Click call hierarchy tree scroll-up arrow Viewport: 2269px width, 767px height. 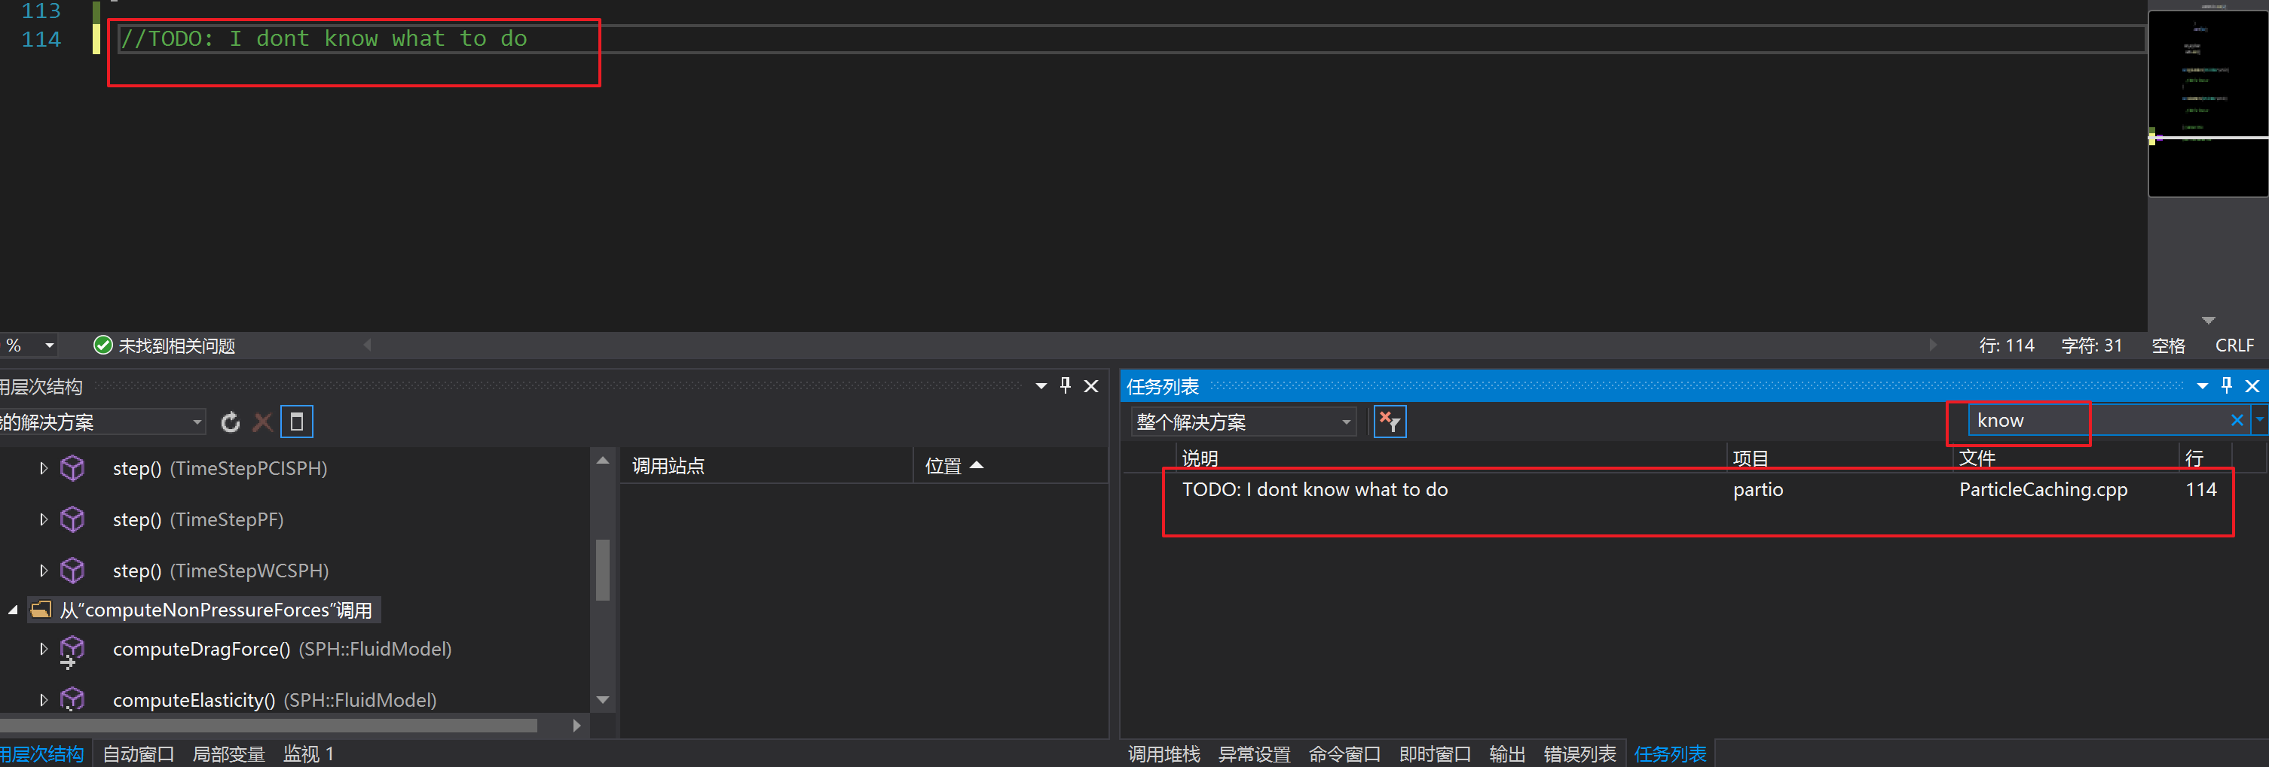point(603,460)
